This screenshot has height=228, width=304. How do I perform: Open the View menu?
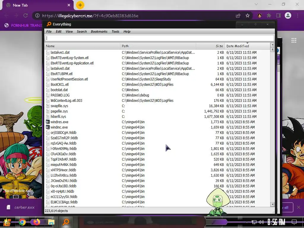(x=69, y=31)
